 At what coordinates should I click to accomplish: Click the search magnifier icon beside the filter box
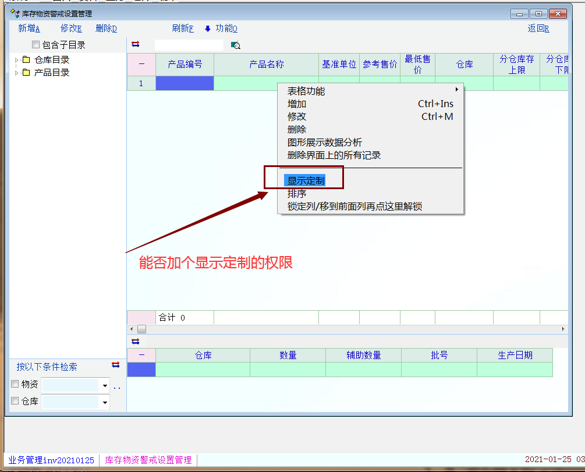(x=236, y=45)
